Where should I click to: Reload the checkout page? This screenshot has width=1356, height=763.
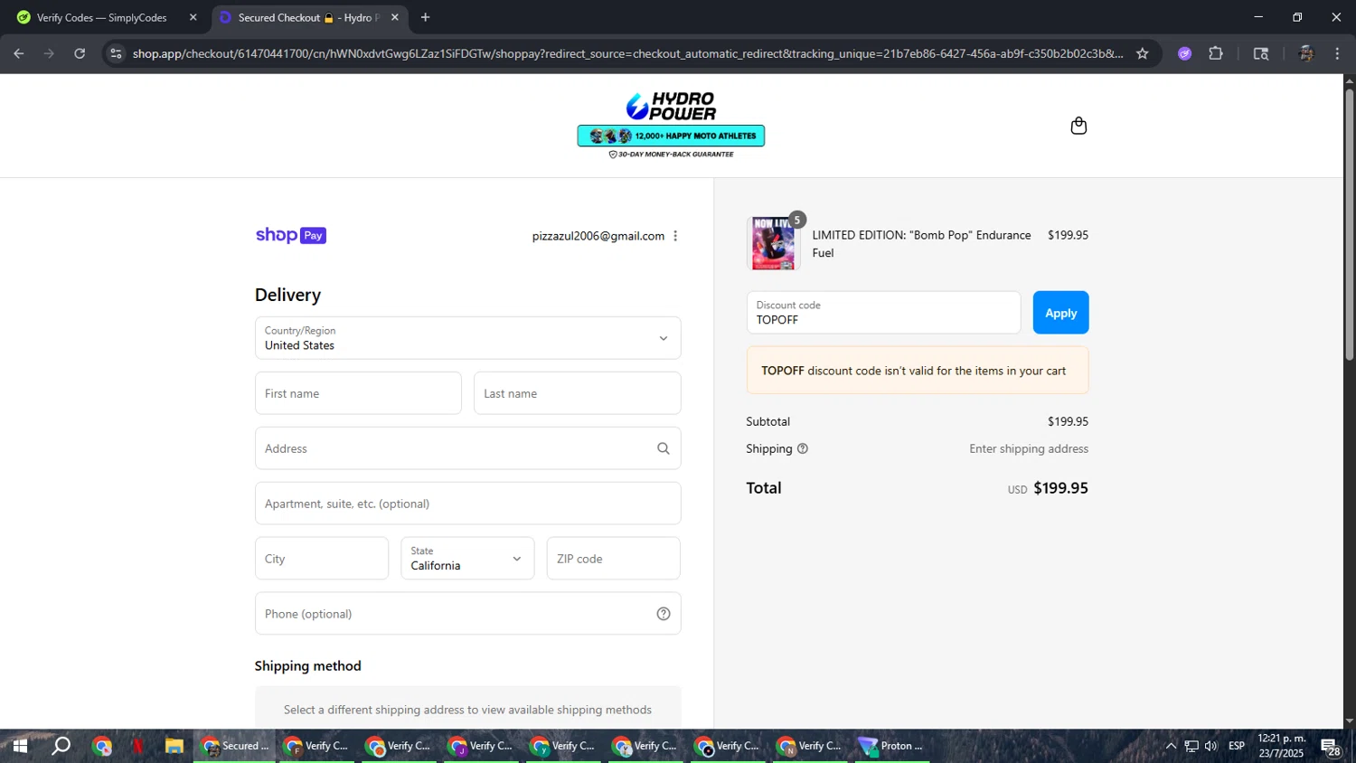pyautogui.click(x=80, y=53)
